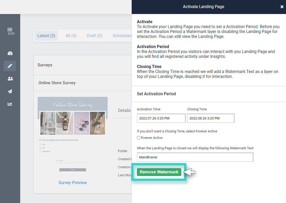Click the Activation Time date field
Screen dimensions: 286x203
(x=161, y=118)
